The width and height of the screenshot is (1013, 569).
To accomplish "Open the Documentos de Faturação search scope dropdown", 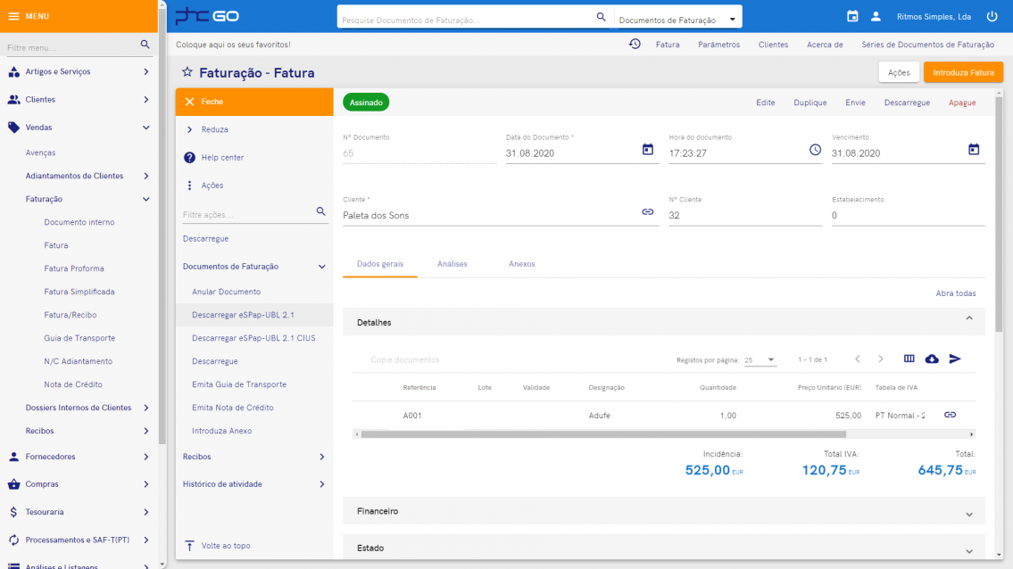I will pyautogui.click(x=677, y=20).
